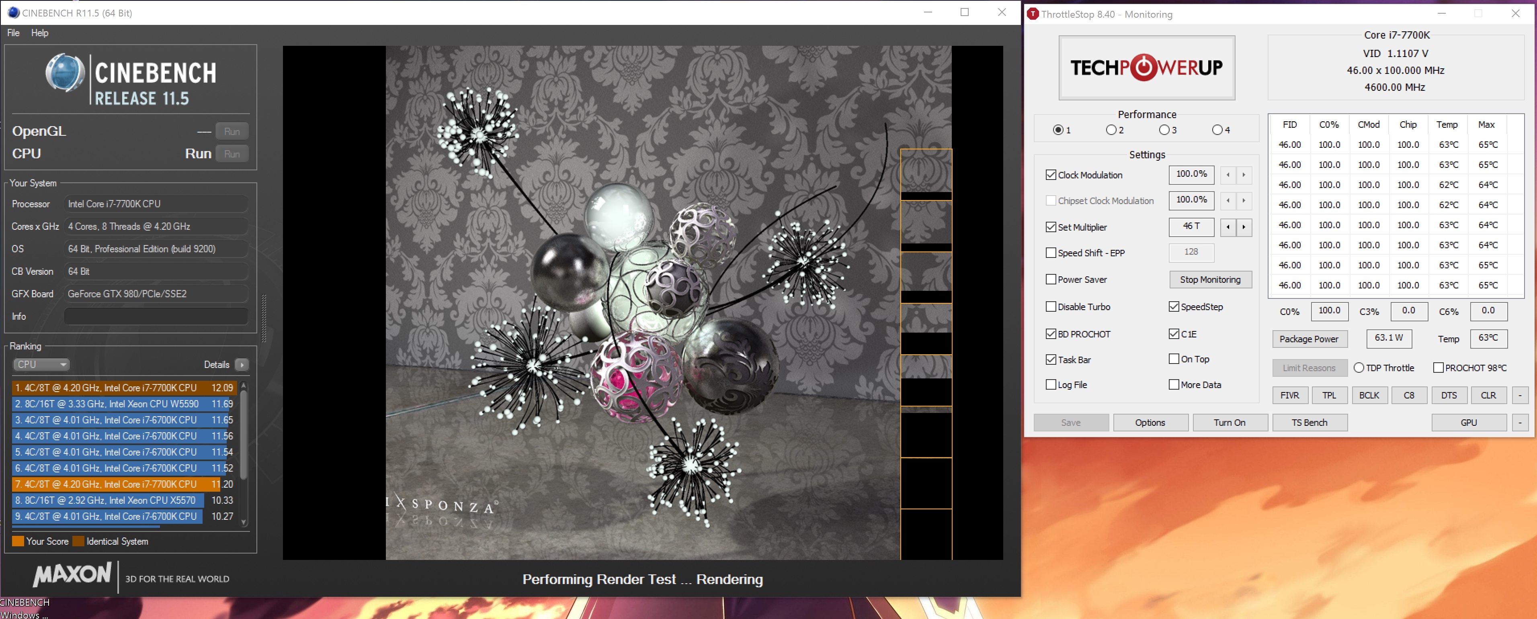Click the Set Multiplier decrease arrow
This screenshot has width=1537, height=619.
click(x=1228, y=227)
